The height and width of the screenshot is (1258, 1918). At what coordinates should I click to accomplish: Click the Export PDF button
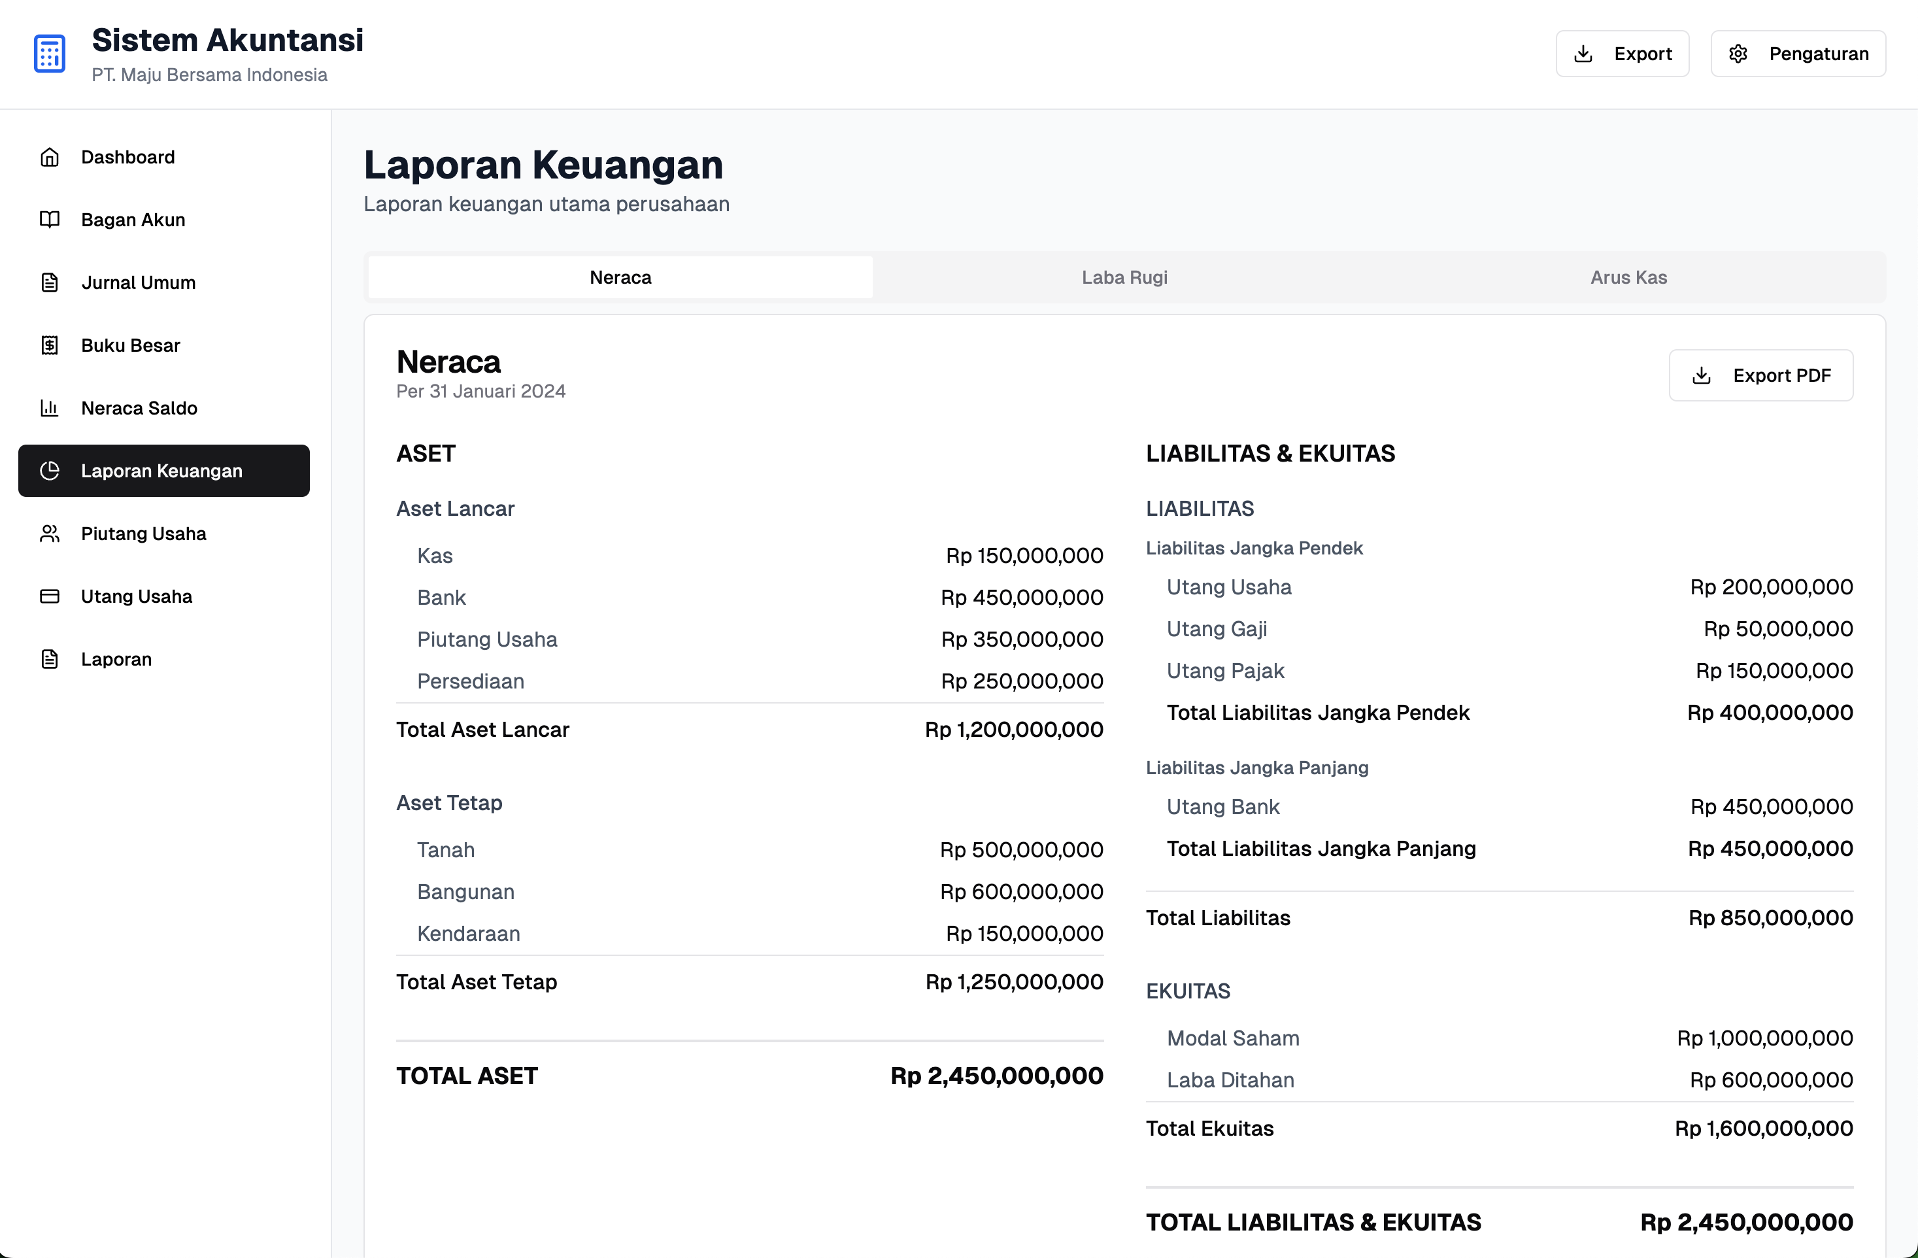point(1761,375)
